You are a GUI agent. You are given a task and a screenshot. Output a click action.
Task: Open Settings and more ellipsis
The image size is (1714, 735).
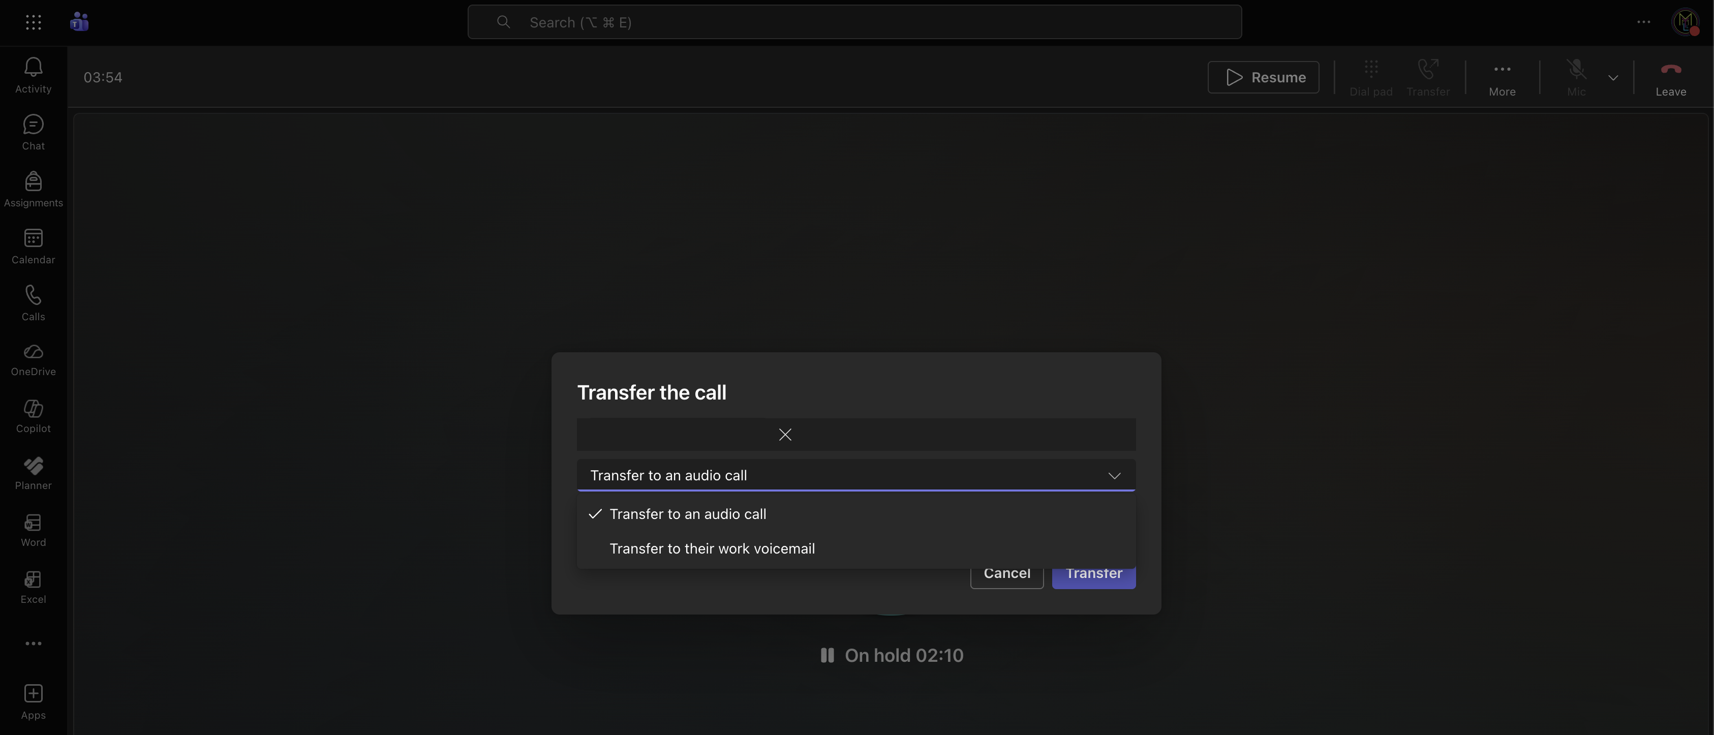(1643, 22)
